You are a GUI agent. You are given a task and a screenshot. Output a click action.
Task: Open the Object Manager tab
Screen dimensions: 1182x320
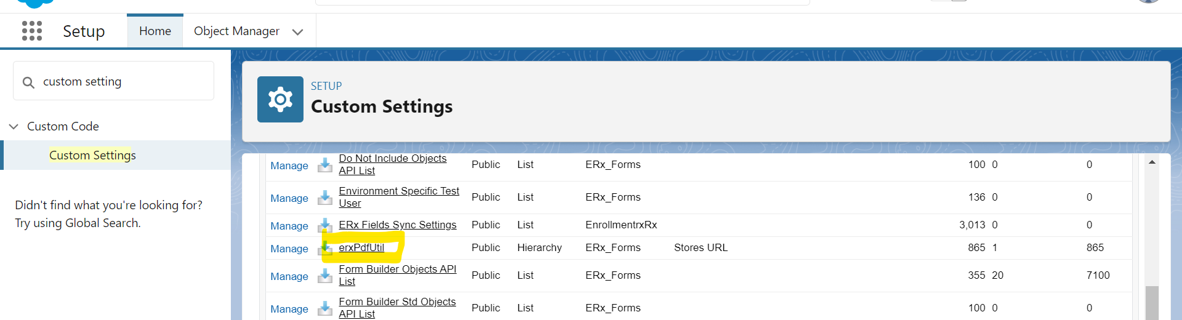point(236,31)
